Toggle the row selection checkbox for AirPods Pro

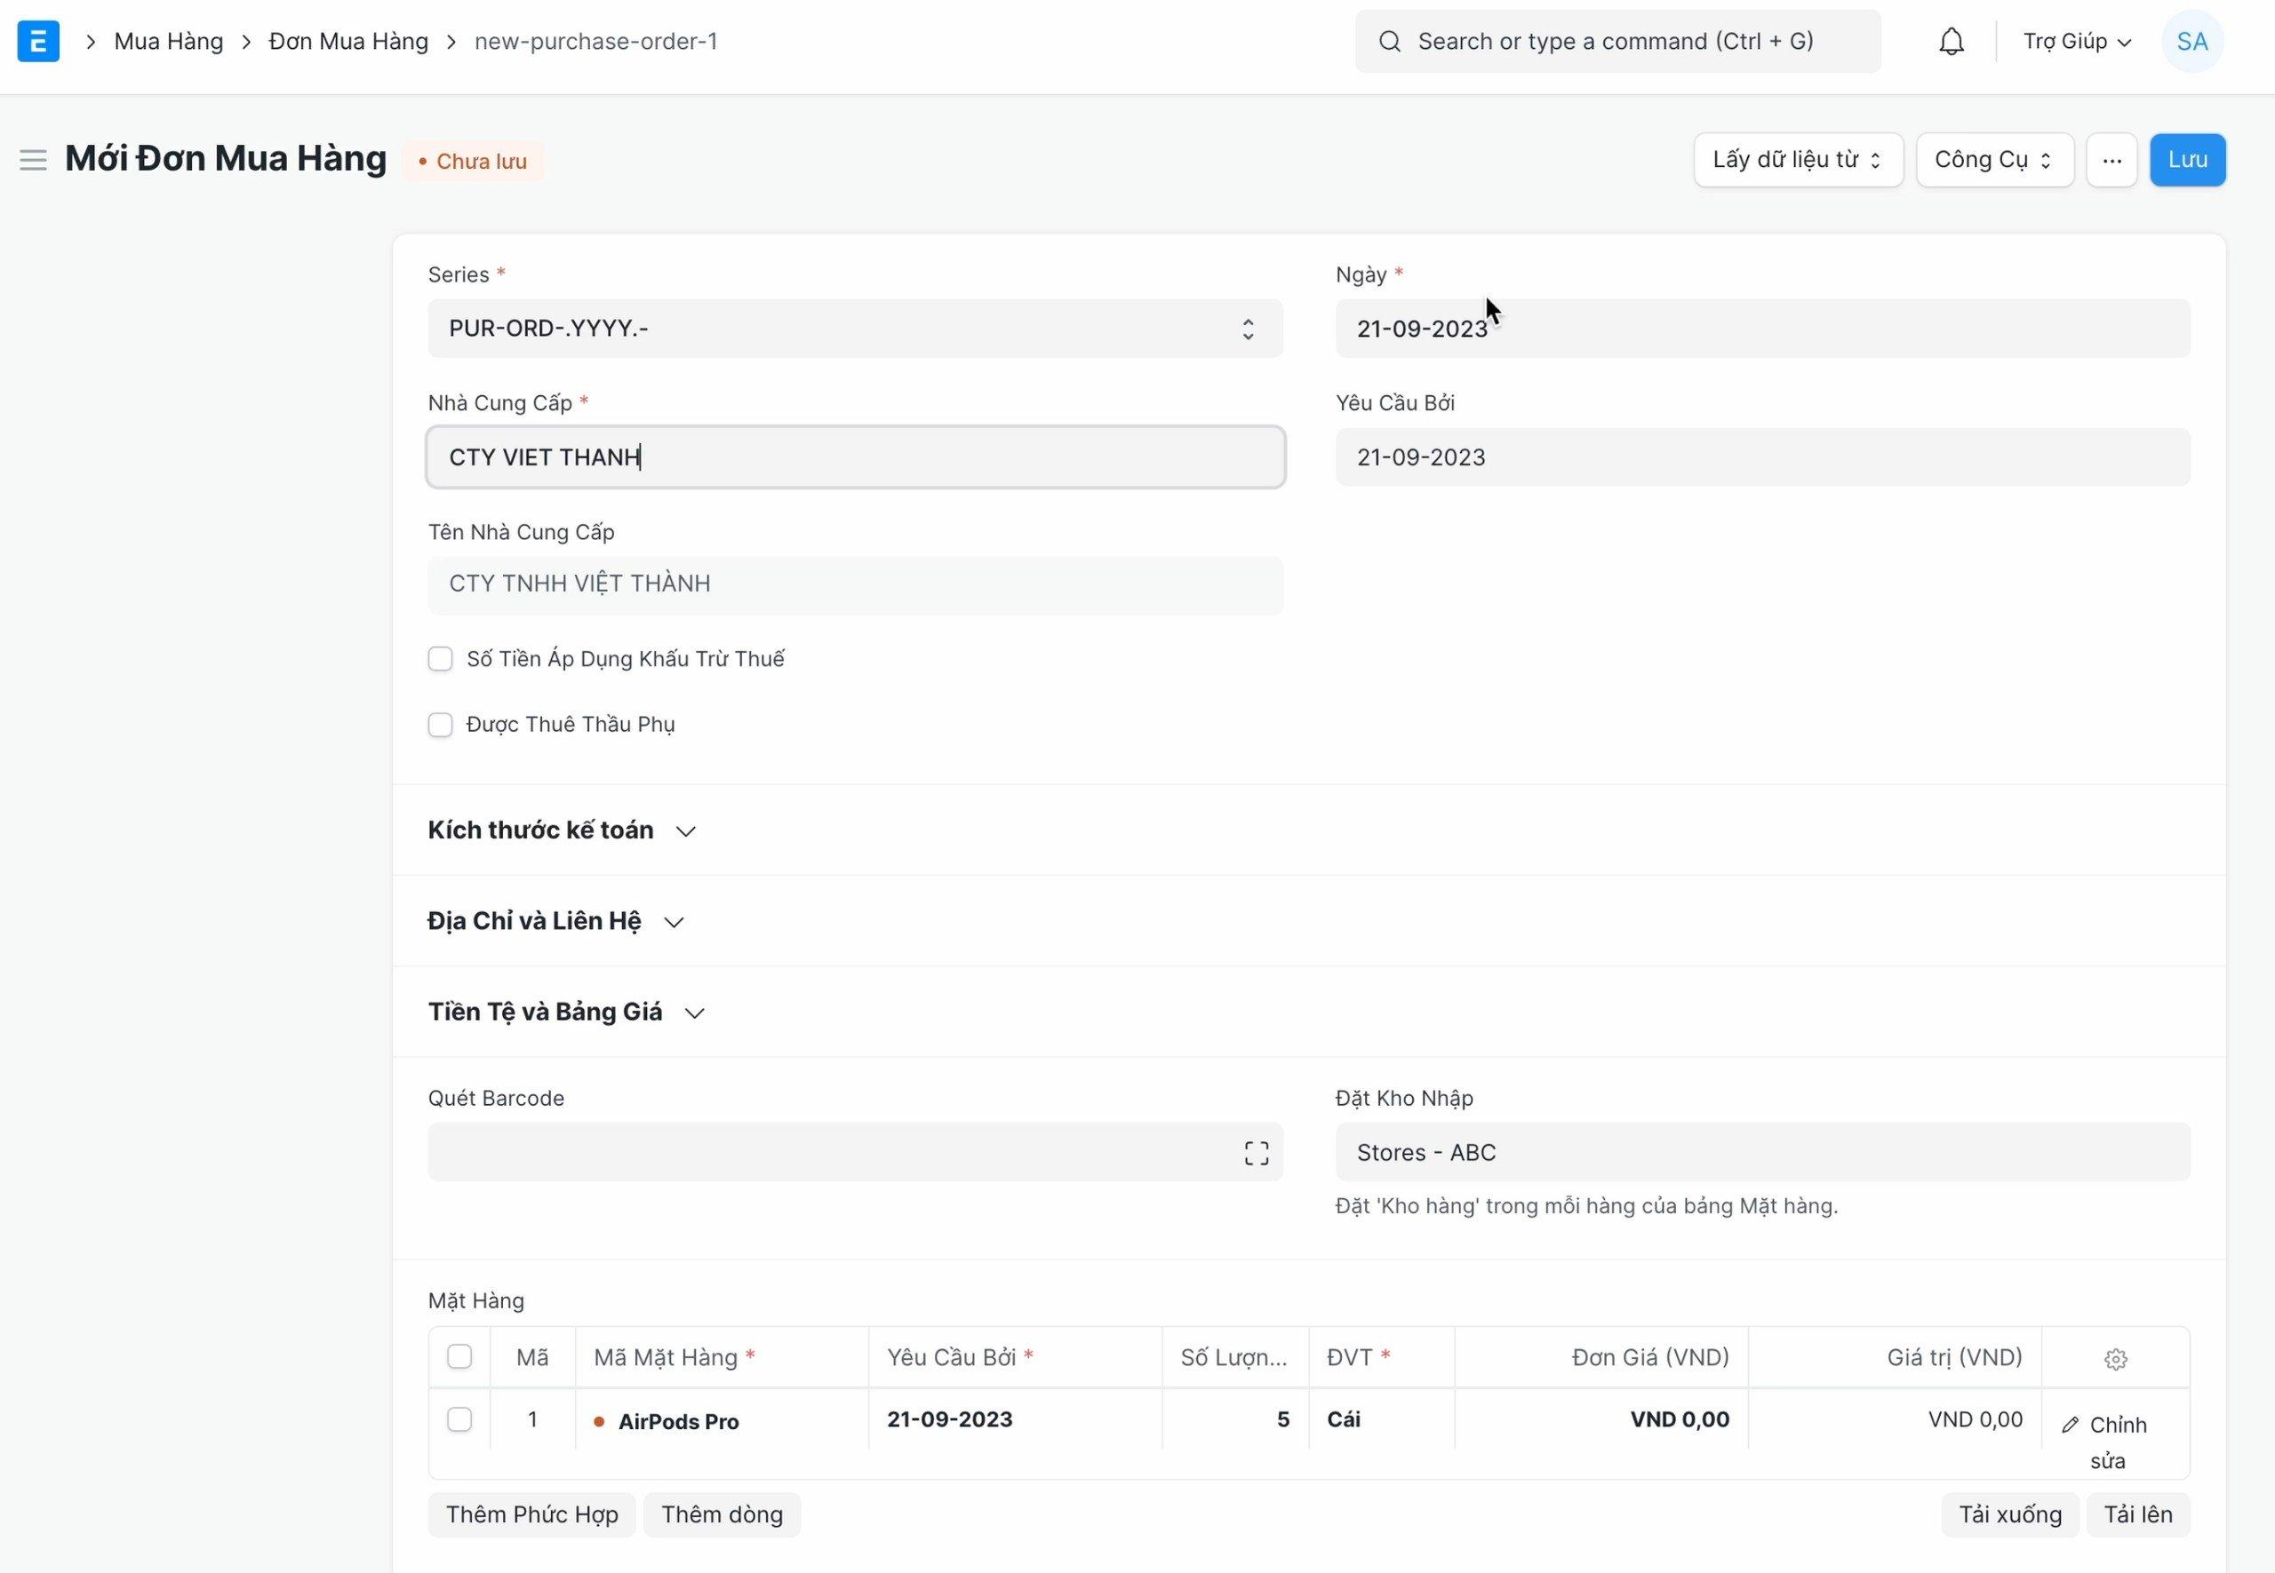pyautogui.click(x=459, y=1419)
